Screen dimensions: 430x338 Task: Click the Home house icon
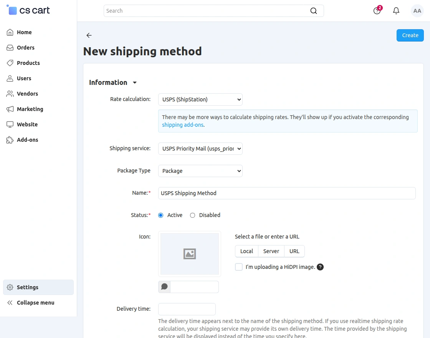[10, 32]
